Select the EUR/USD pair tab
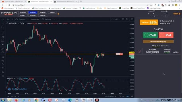This screenshot has width=182, height=102. 33,15
